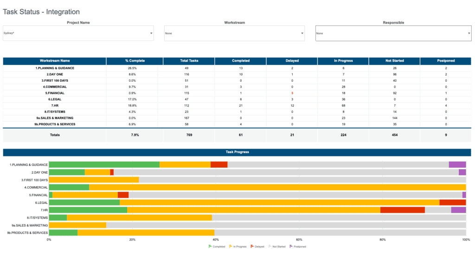Image resolution: width=475 pixels, height=254 pixels.
Task: Open the Project Name dropdown arrow
Action: [151, 33]
